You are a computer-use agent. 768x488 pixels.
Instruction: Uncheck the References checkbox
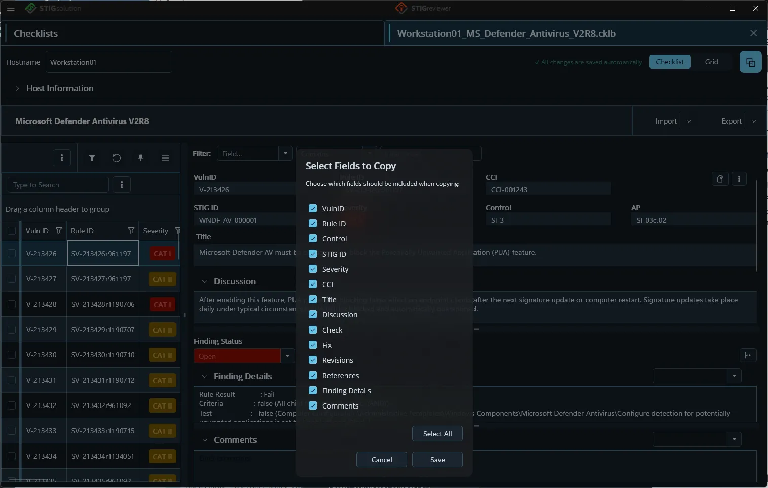(x=313, y=375)
